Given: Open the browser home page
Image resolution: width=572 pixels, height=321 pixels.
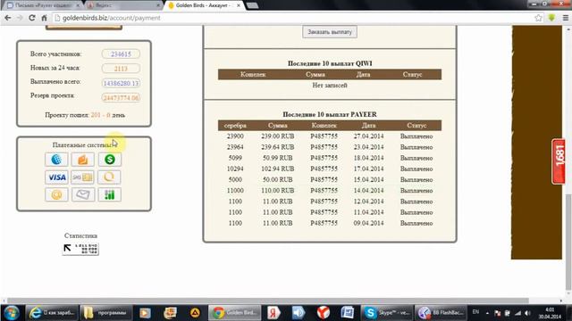Looking at the screenshot, I should pos(44,18).
